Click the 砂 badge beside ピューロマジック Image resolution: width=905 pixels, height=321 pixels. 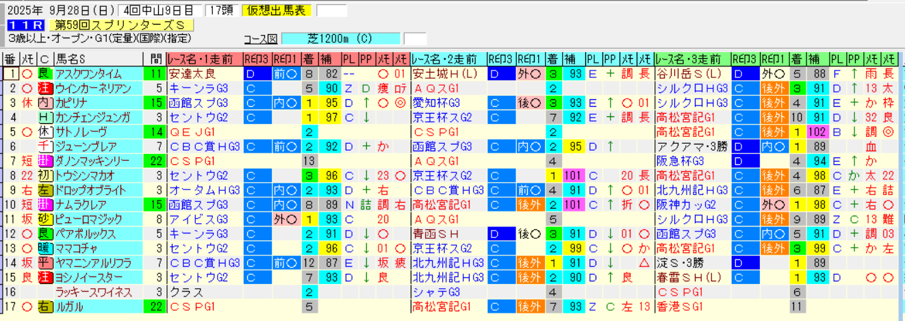pyautogui.click(x=44, y=219)
